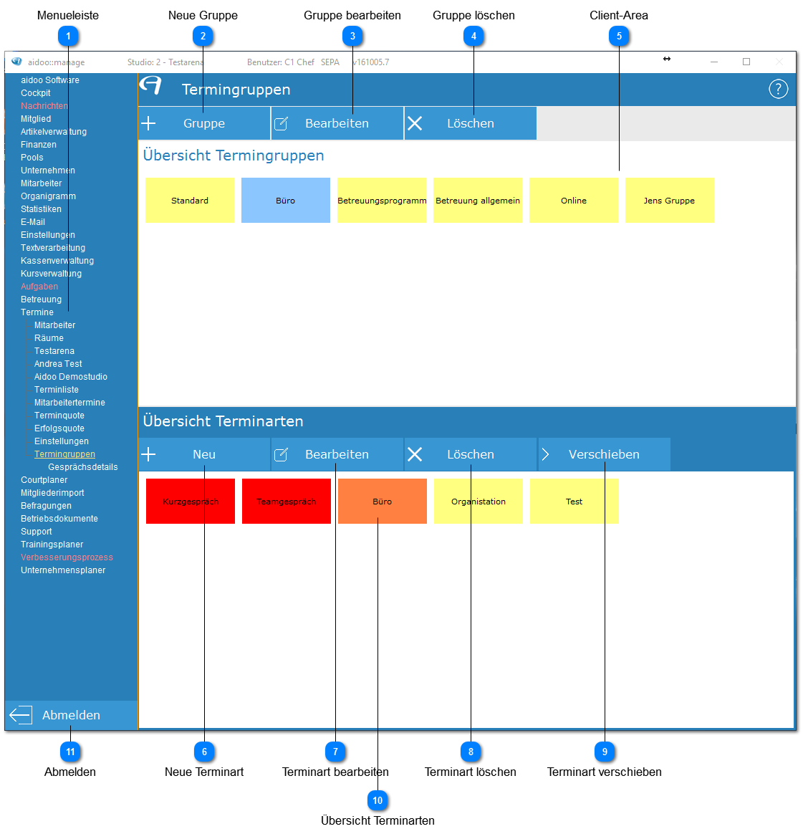Open Andrea Test under Termine
This screenshot has width=803, height=839.
coord(58,364)
